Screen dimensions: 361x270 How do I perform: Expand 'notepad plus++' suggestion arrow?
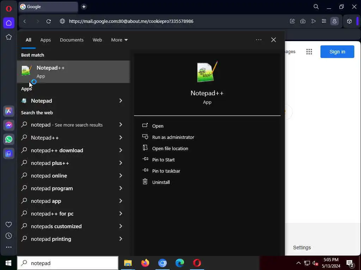pyautogui.click(x=121, y=163)
